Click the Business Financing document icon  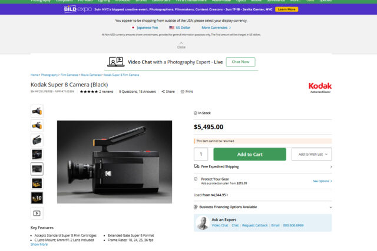tap(196, 207)
